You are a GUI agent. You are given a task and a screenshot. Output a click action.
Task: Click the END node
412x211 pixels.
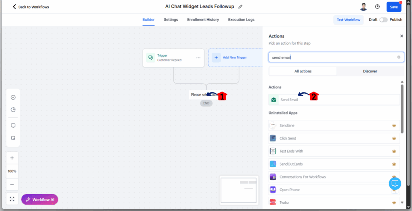tap(206, 103)
